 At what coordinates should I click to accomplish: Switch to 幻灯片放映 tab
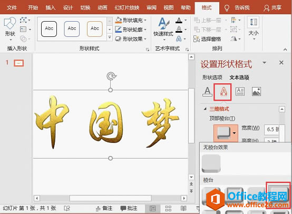[127, 7]
